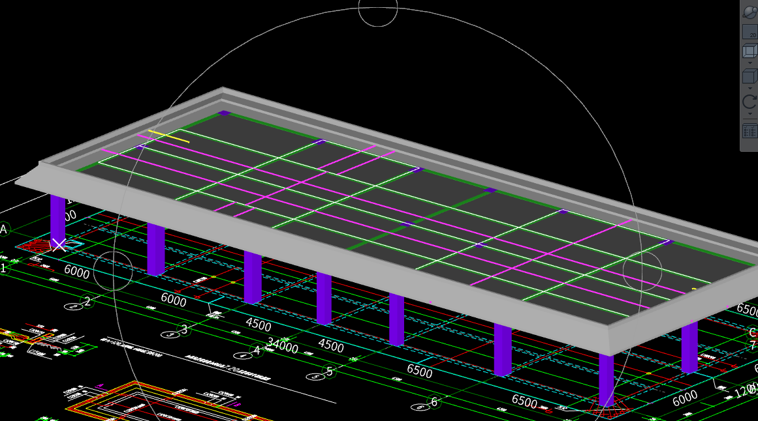Click the top orbit ring handle circle
This screenshot has width=758, height=421.
pyautogui.click(x=378, y=8)
